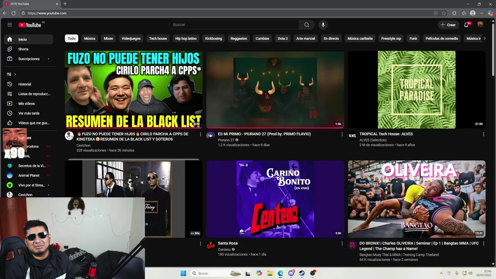Expand the Tú section chevron
Viewport: 496px width, 279px height.
pyautogui.click(x=15, y=74)
